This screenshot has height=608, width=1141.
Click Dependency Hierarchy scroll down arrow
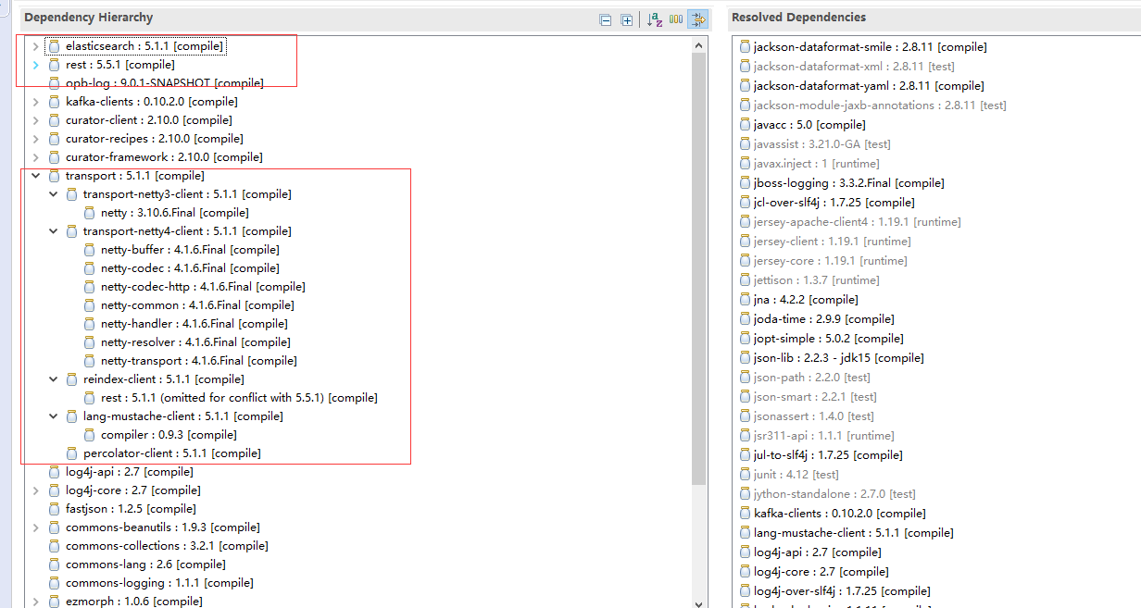click(699, 602)
